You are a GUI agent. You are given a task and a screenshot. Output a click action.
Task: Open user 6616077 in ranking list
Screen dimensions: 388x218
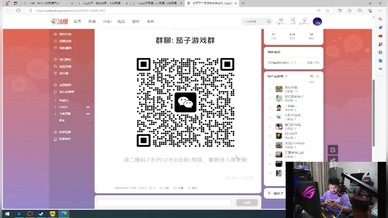pyautogui.click(x=291, y=134)
